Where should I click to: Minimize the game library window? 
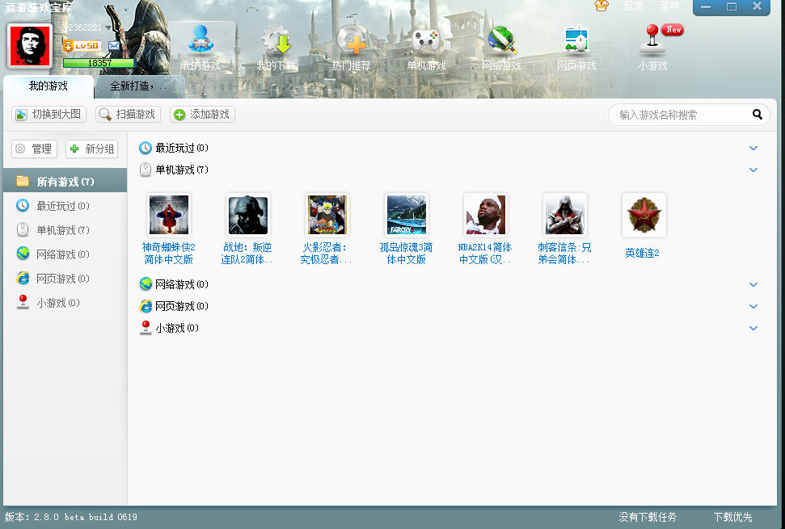click(706, 6)
